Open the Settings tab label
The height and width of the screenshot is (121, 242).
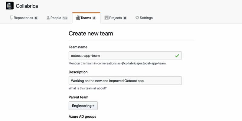[146, 18]
